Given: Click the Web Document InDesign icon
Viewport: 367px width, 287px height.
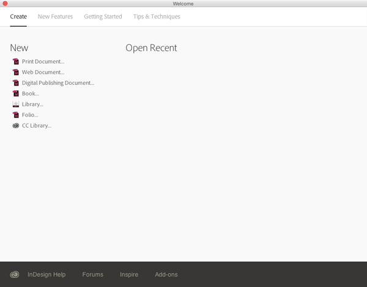Looking at the screenshot, I should pos(16,72).
